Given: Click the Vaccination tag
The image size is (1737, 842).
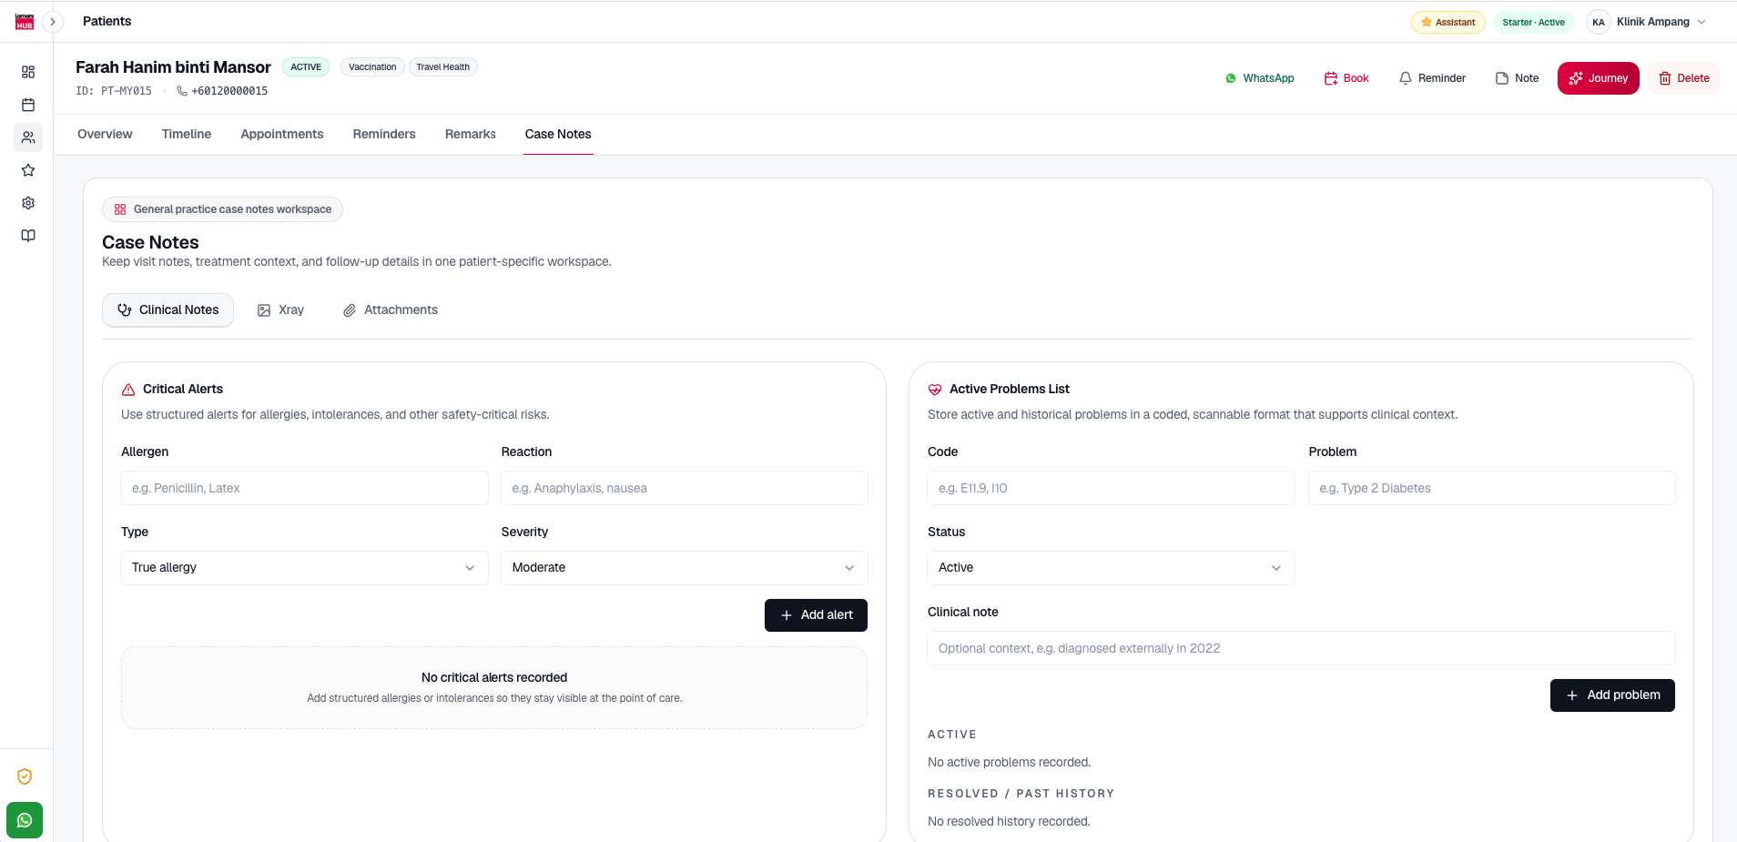Looking at the screenshot, I should pos(372,66).
